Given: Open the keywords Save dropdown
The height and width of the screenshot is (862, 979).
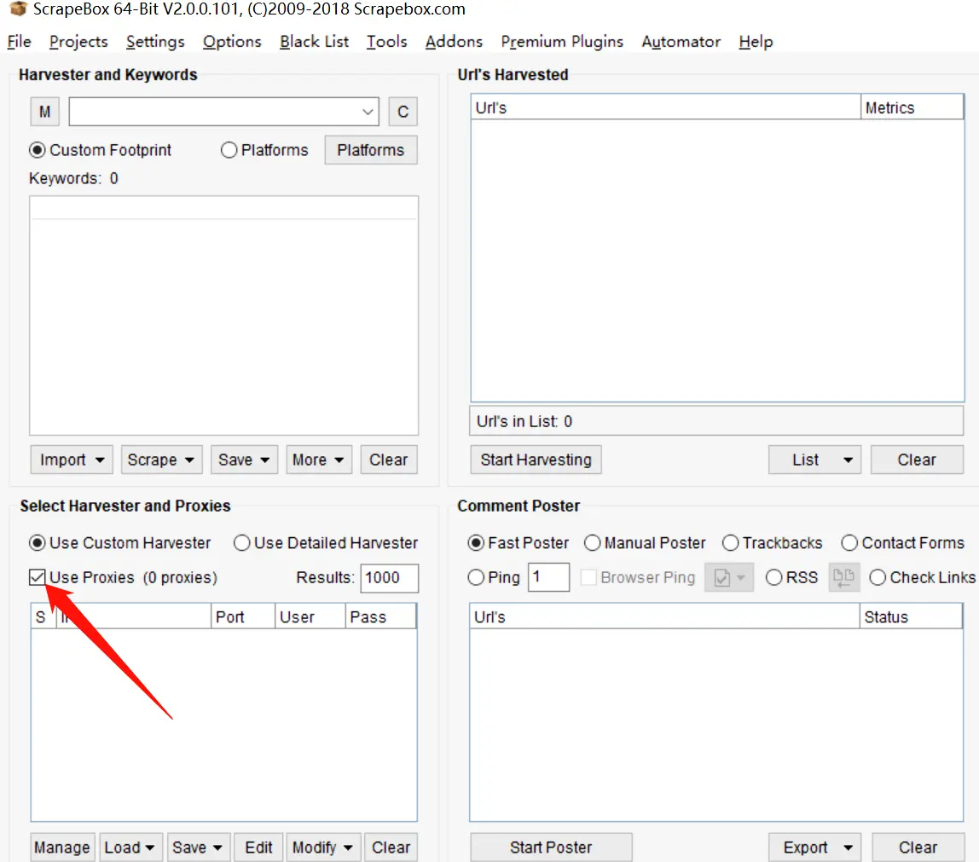Looking at the screenshot, I should [x=244, y=460].
